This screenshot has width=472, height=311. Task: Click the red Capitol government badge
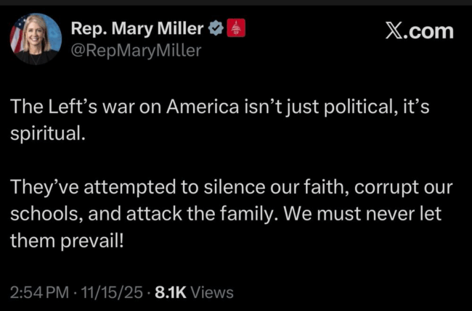[x=235, y=28]
